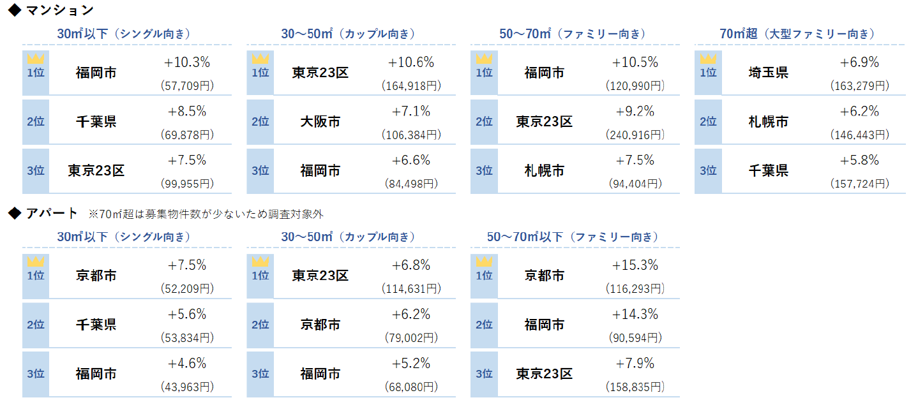Click 札幌市 in the 70㎡超 ranking
The height and width of the screenshot is (400, 918).
(769, 121)
